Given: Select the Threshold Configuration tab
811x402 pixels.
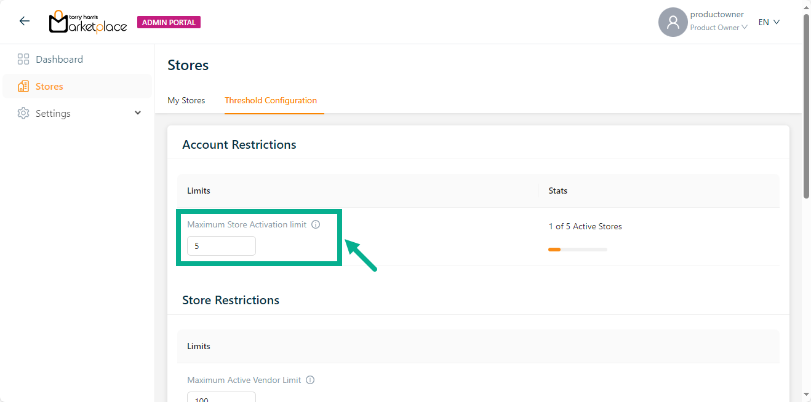Looking at the screenshot, I should [x=271, y=100].
